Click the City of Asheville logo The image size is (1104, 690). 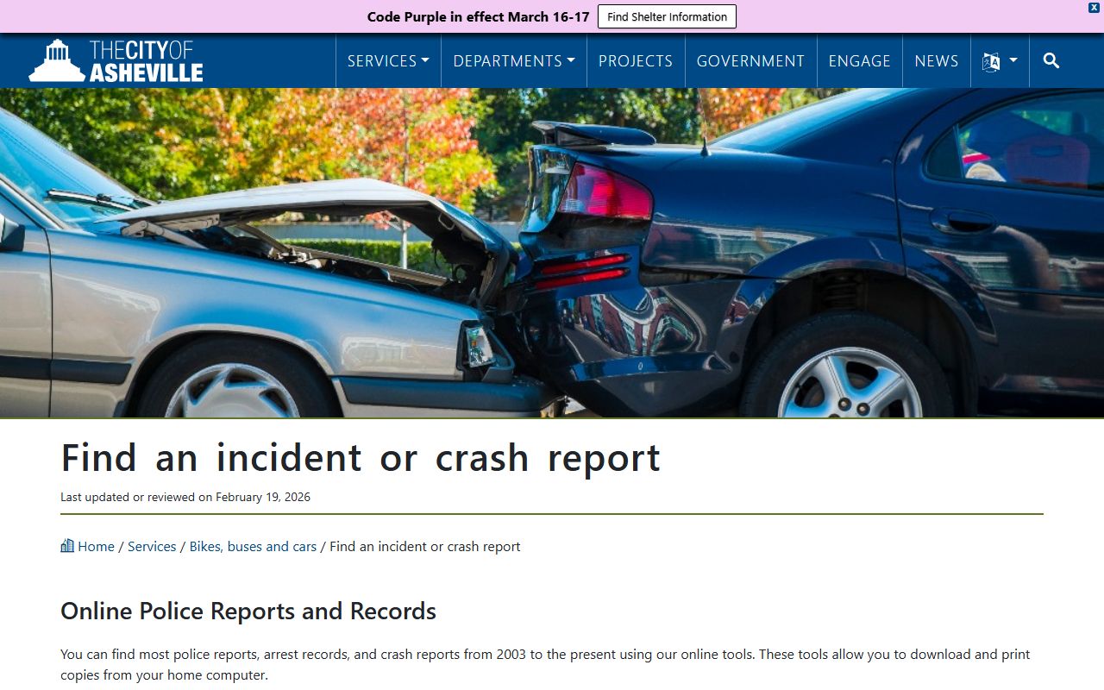tap(116, 60)
